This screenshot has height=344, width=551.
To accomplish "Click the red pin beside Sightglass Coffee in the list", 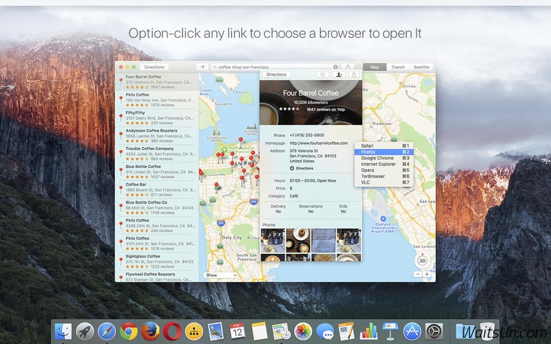I will pyautogui.click(x=121, y=261).
